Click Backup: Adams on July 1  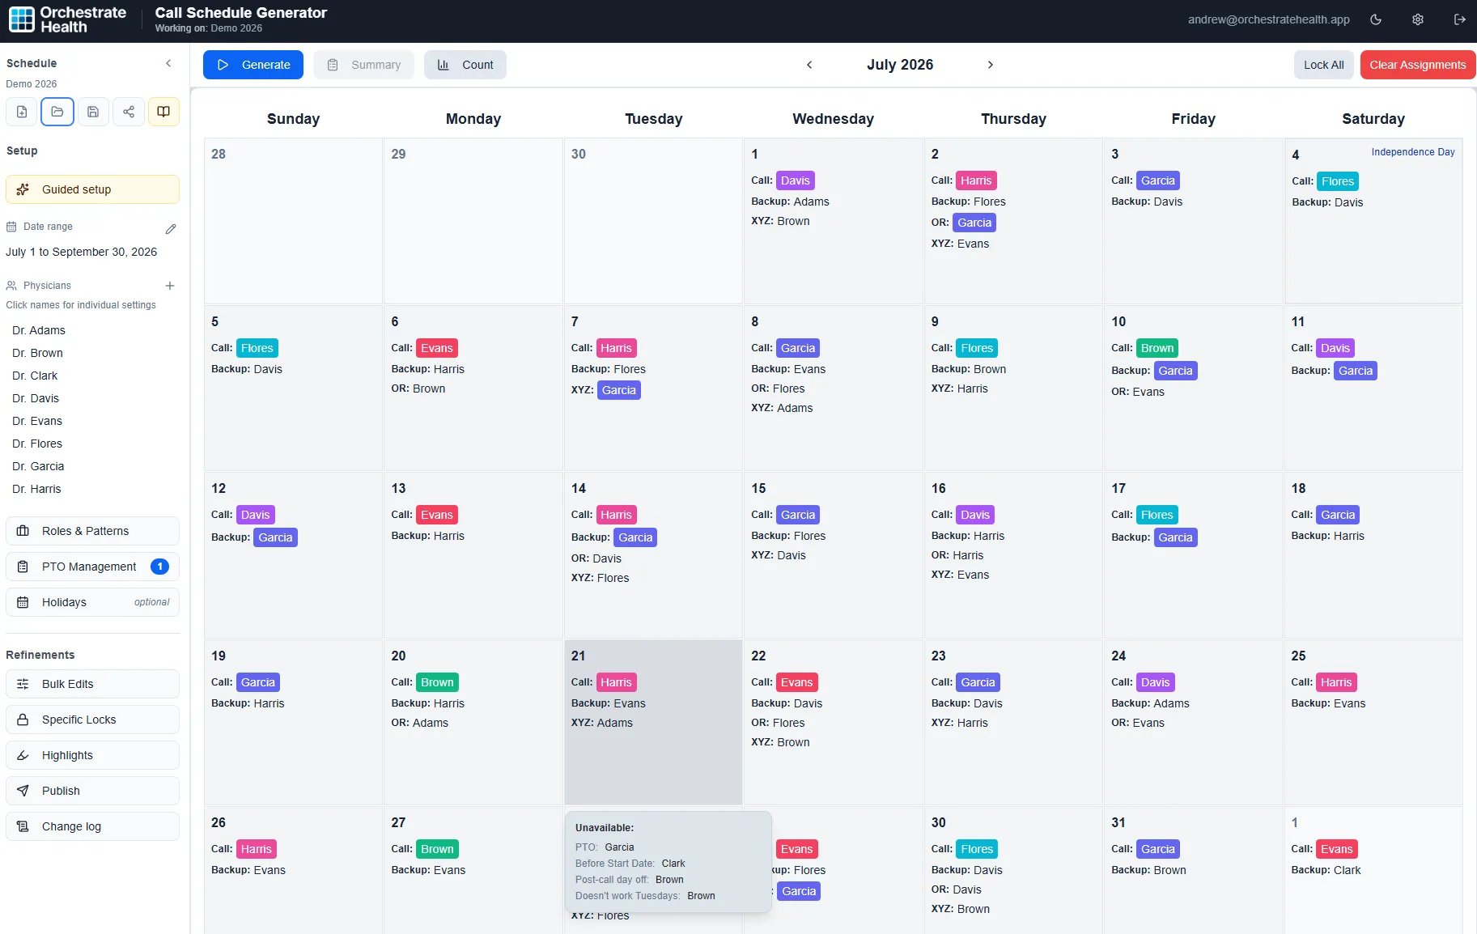click(790, 202)
